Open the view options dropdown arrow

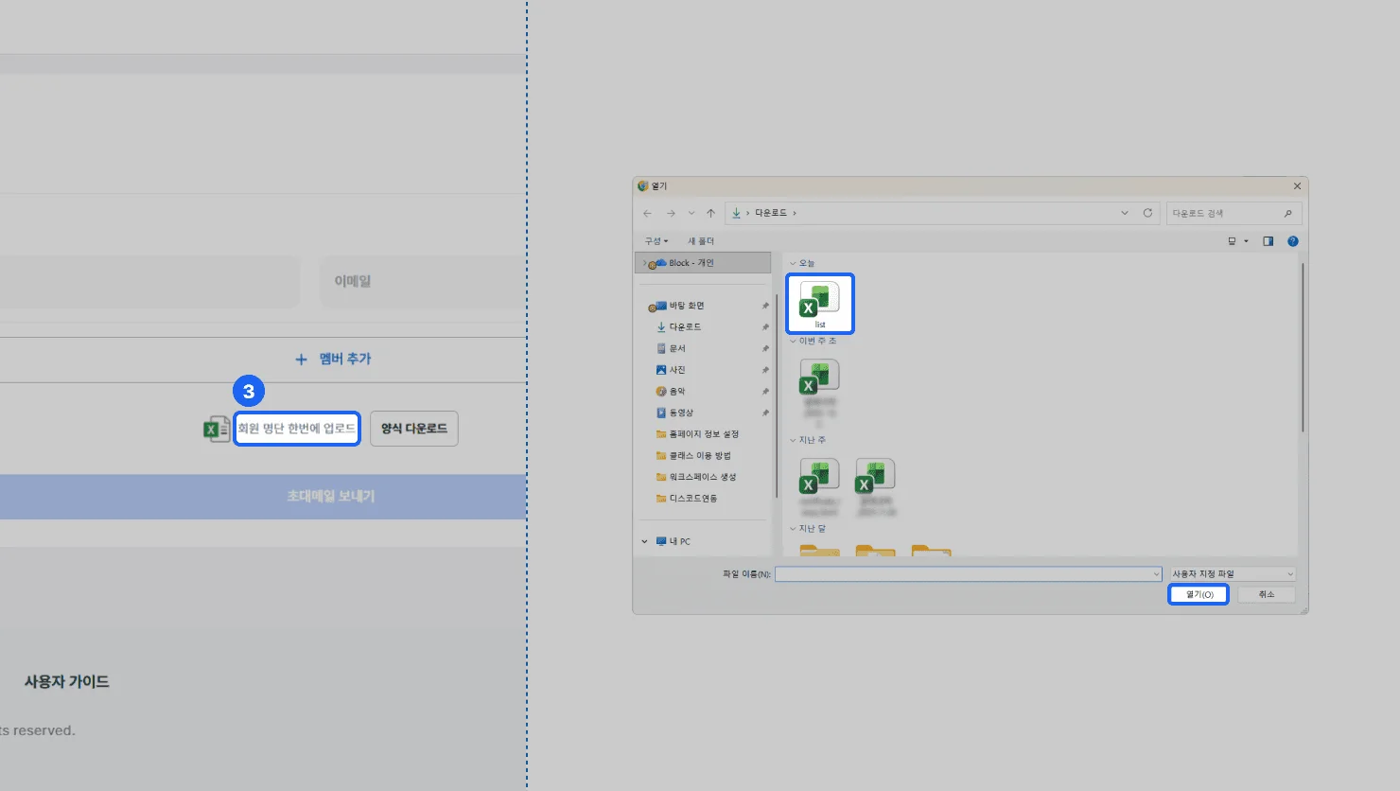pos(1247,241)
